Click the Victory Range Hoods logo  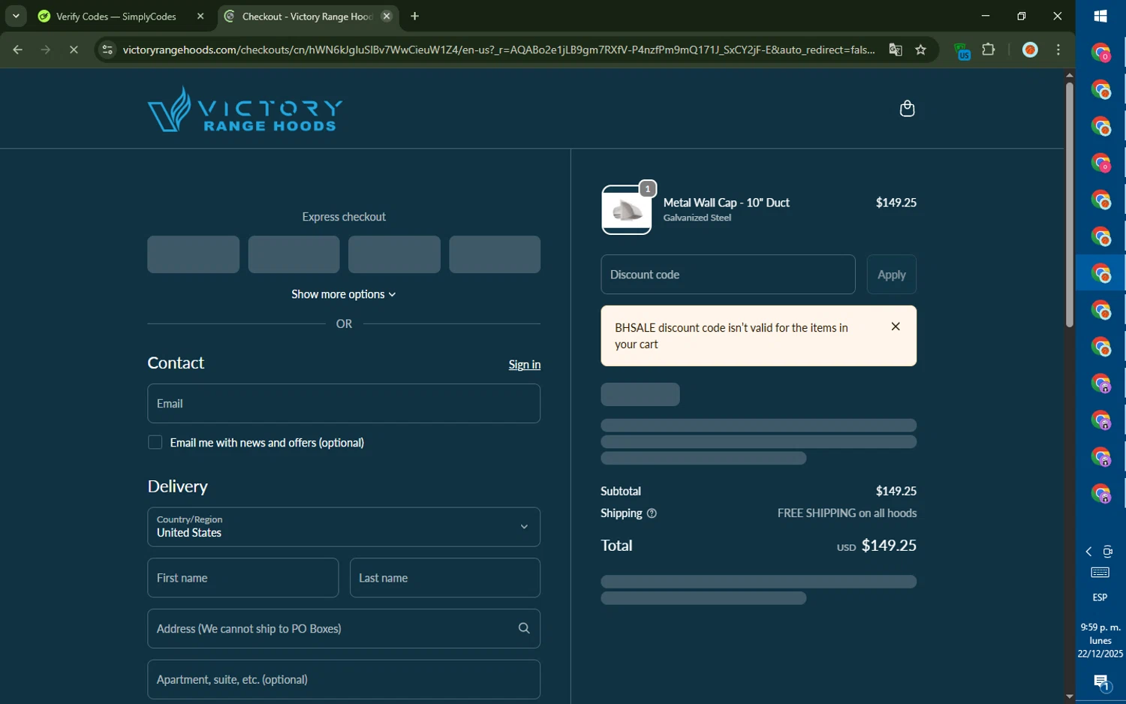point(245,110)
